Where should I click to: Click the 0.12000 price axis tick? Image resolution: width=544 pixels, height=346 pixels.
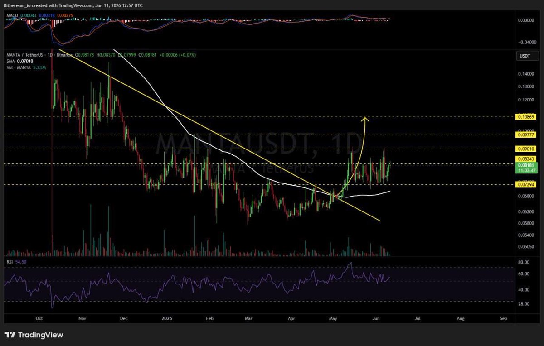[x=525, y=100]
